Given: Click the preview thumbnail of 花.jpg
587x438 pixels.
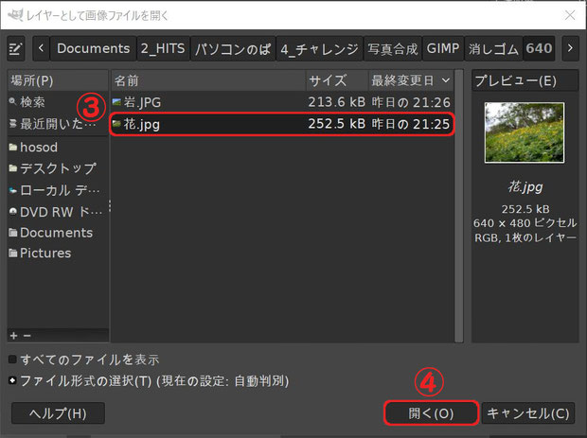Looking at the screenshot, I should pos(525,132).
